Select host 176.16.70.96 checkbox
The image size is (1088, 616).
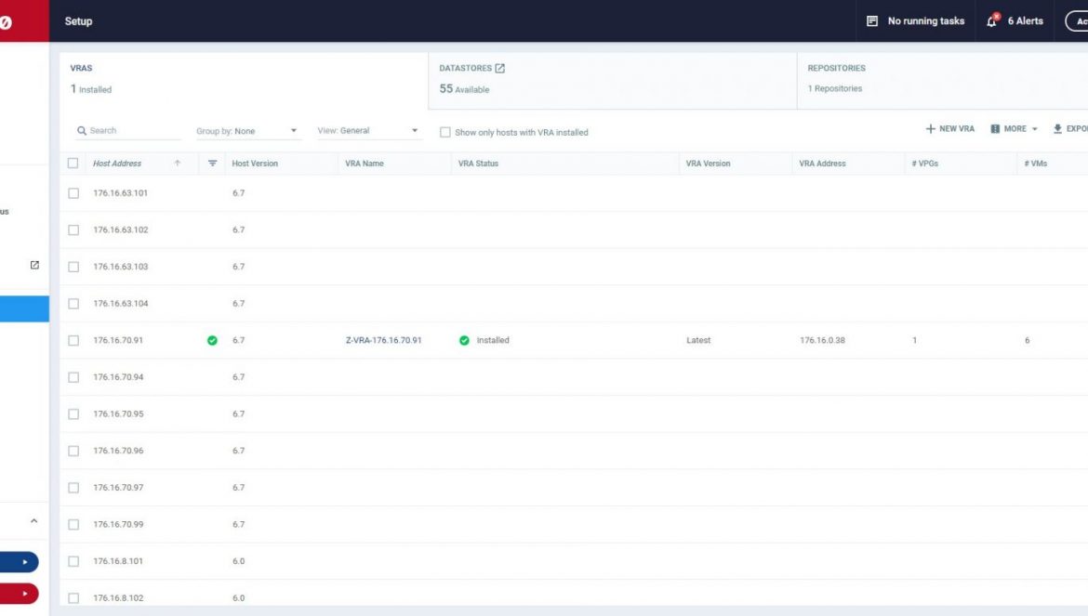(x=73, y=452)
